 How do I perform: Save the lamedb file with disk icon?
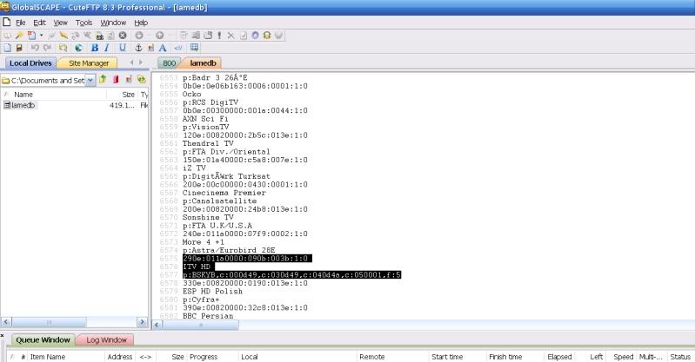click(x=19, y=48)
